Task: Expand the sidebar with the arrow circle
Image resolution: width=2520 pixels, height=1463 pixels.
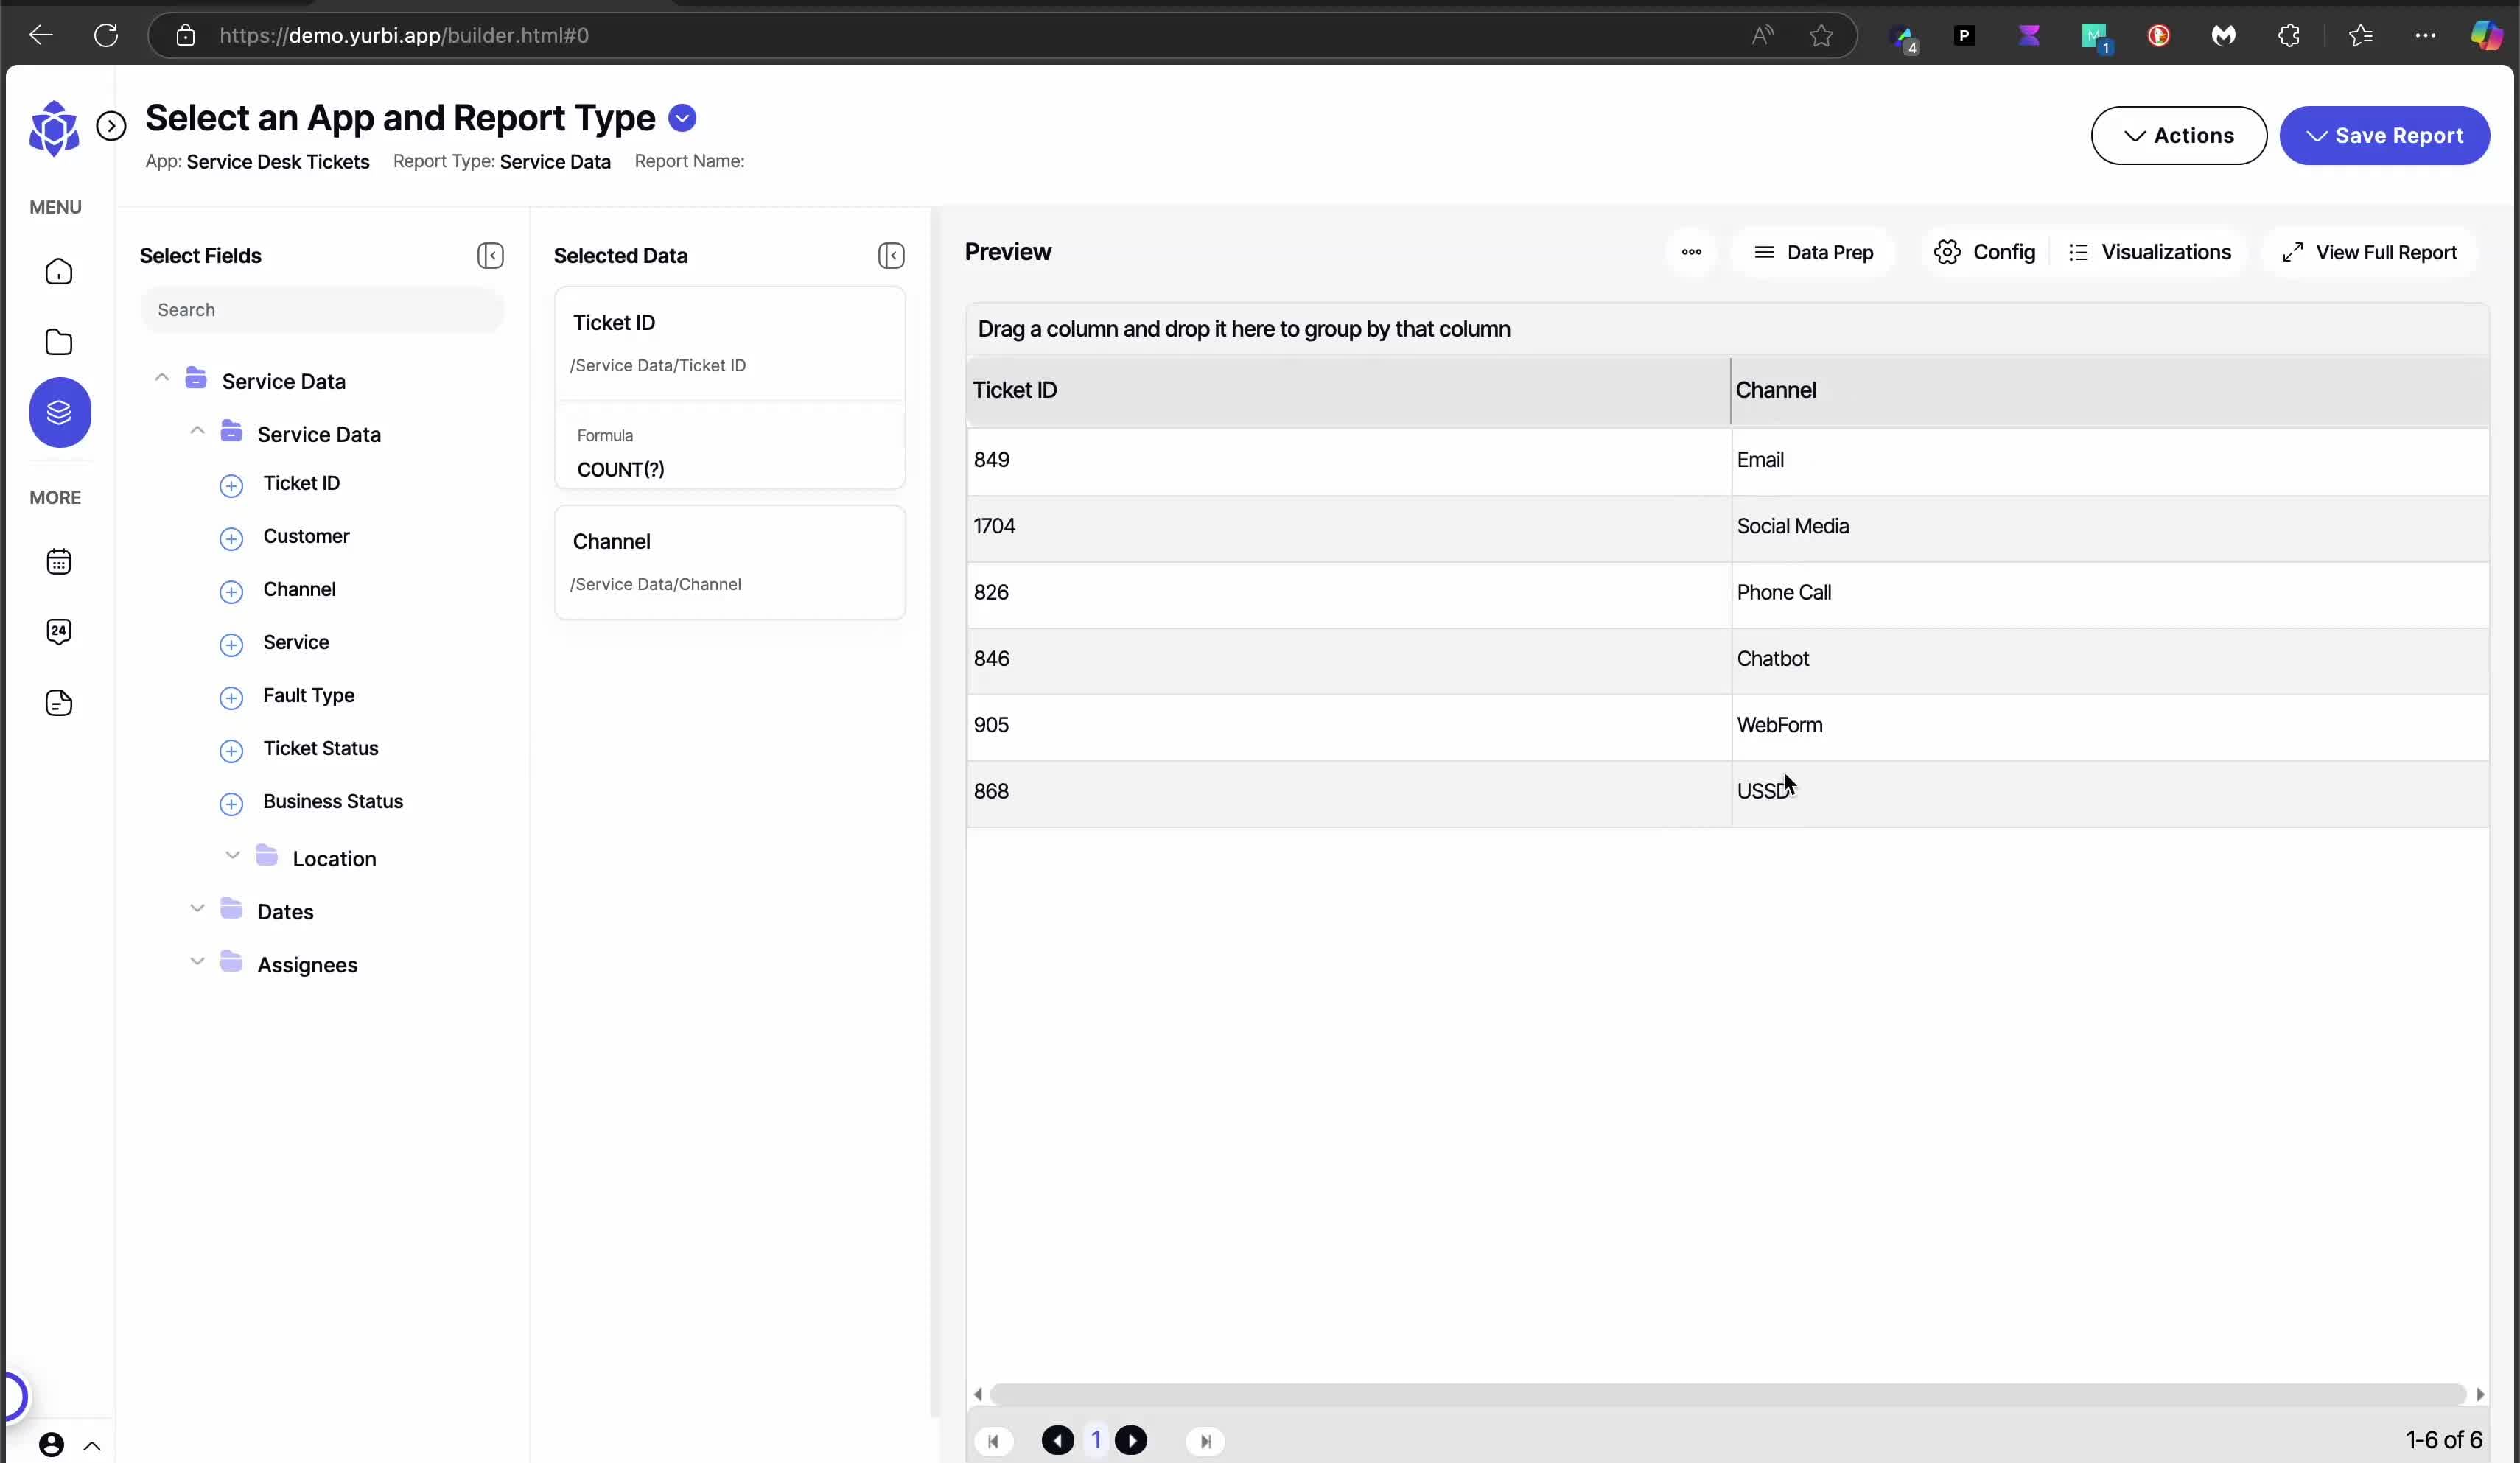Action: click(111, 126)
